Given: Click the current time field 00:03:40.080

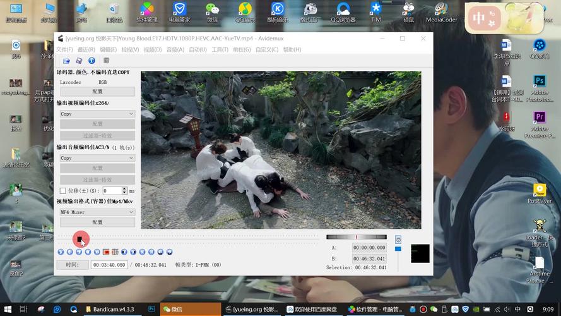Looking at the screenshot, I should click(109, 265).
